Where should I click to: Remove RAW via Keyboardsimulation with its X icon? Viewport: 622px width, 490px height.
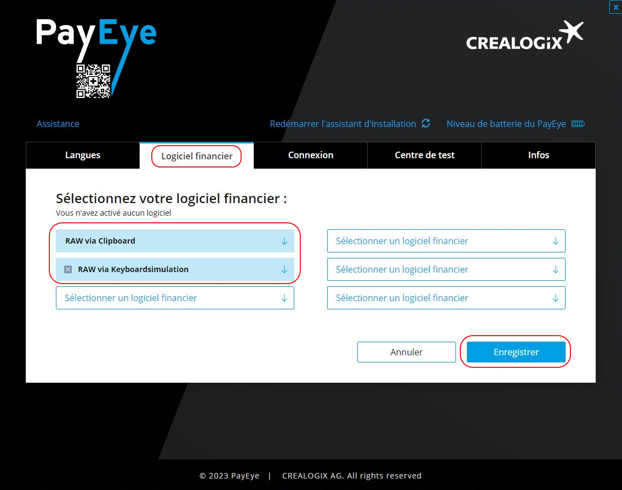pos(67,269)
